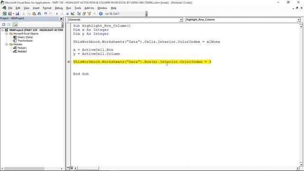Open the Window menu
This screenshot has width=304, height=171.
[x=102, y=8]
